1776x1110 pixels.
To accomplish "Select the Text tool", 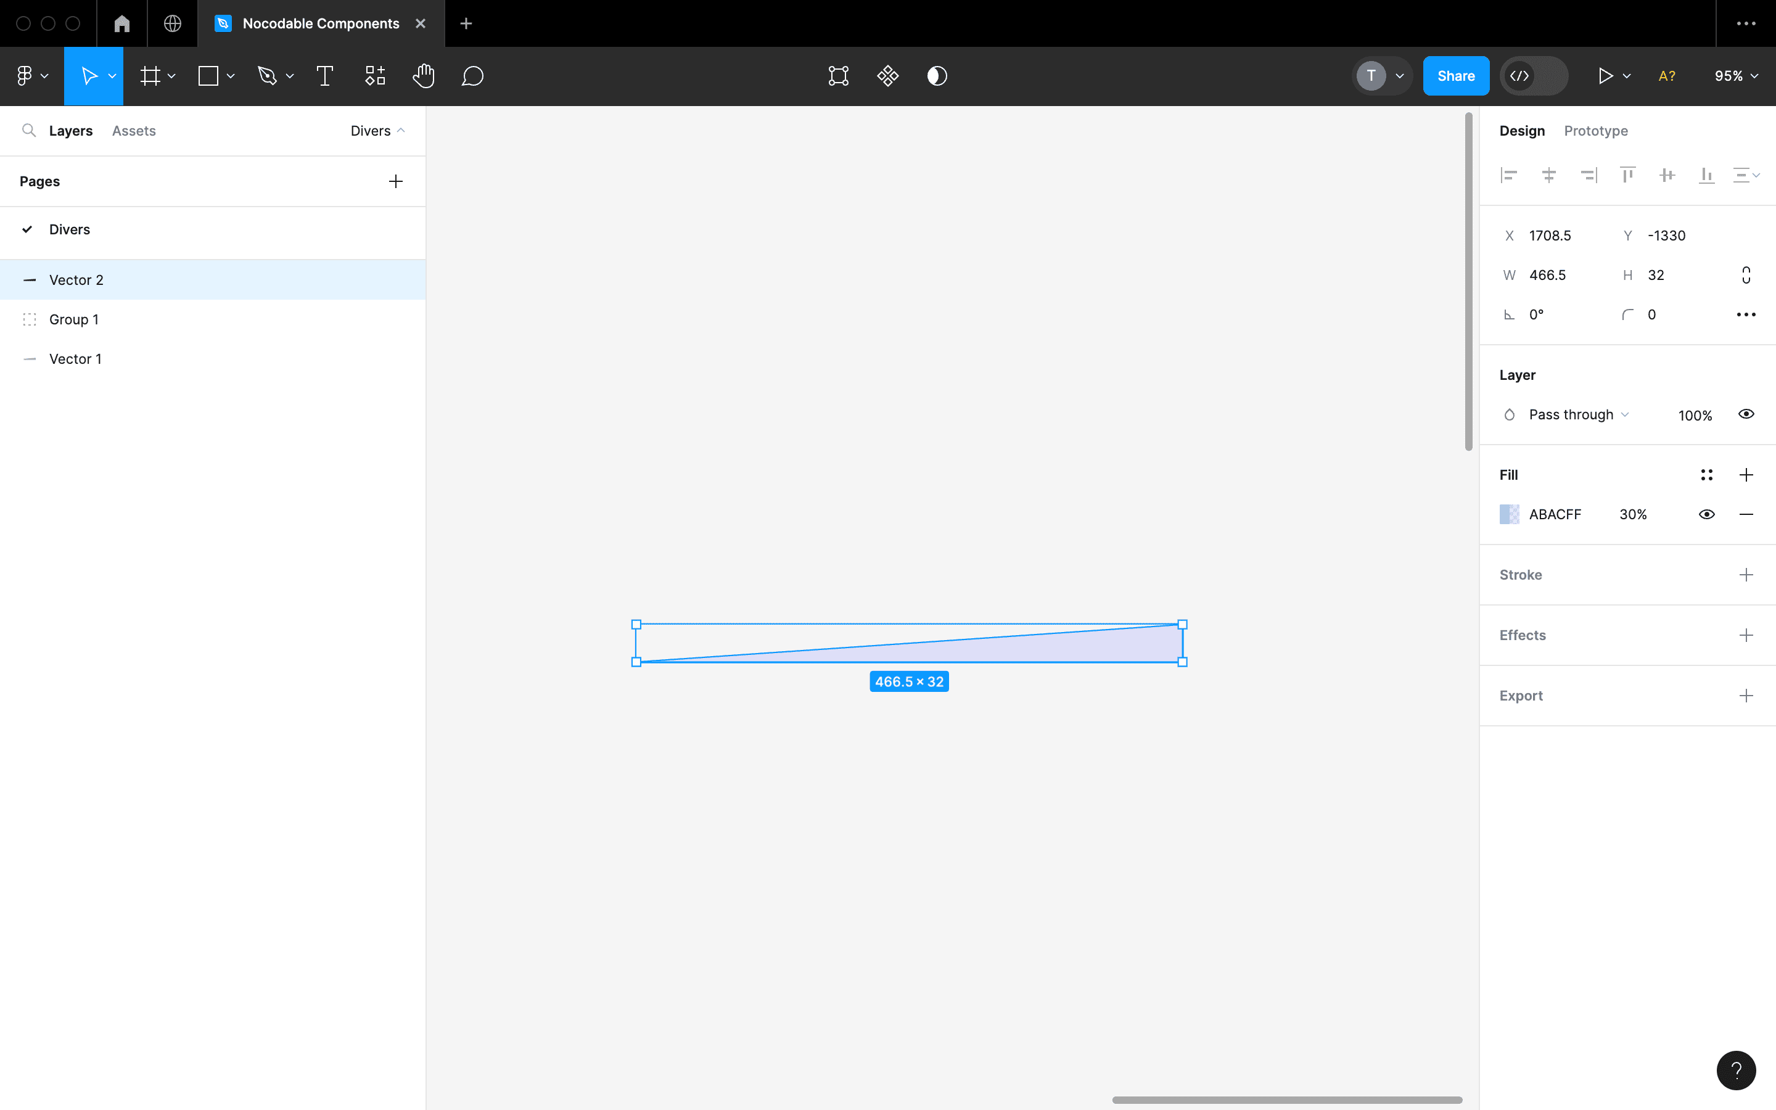I will 324,76.
